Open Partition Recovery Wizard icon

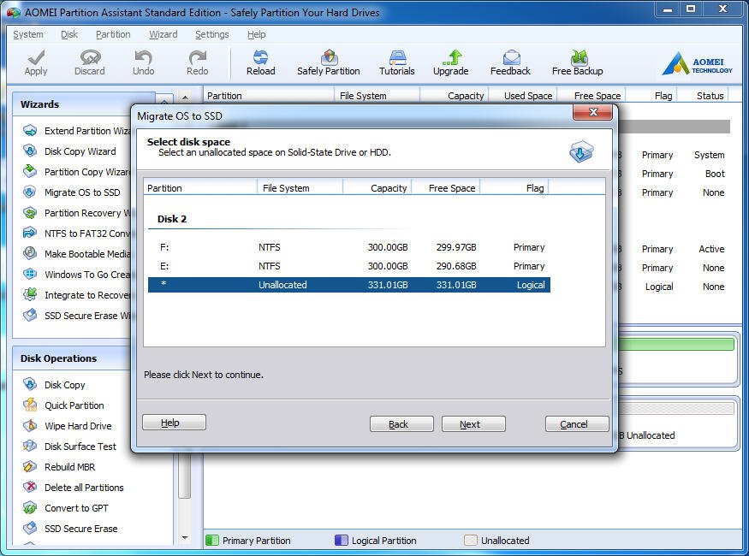click(x=30, y=212)
